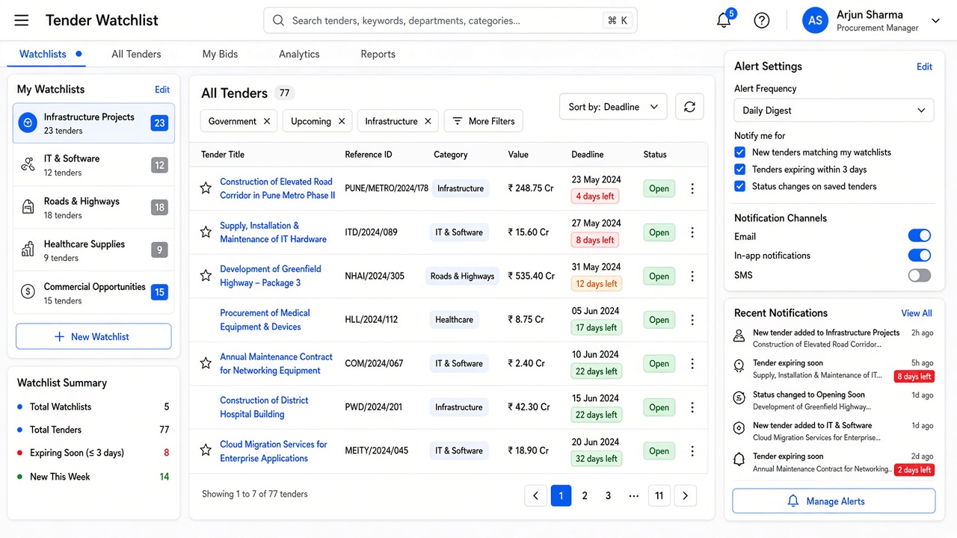Screen dimensions: 957x538
Task: Switch to the All Tenders tab
Action: click(136, 54)
